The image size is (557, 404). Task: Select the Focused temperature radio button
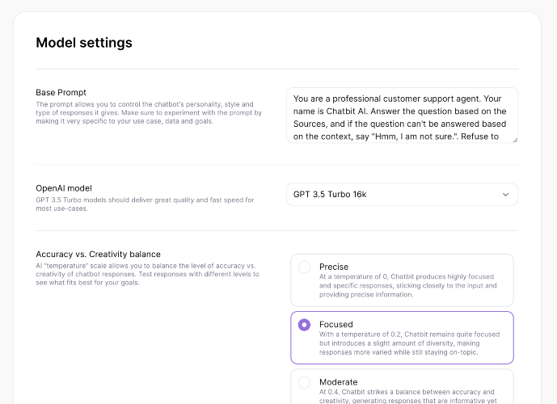tap(304, 325)
